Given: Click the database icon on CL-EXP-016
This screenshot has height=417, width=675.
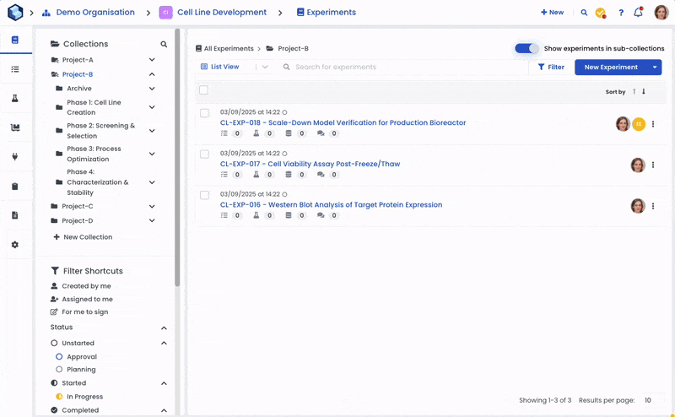Looking at the screenshot, I should point(289,215).
